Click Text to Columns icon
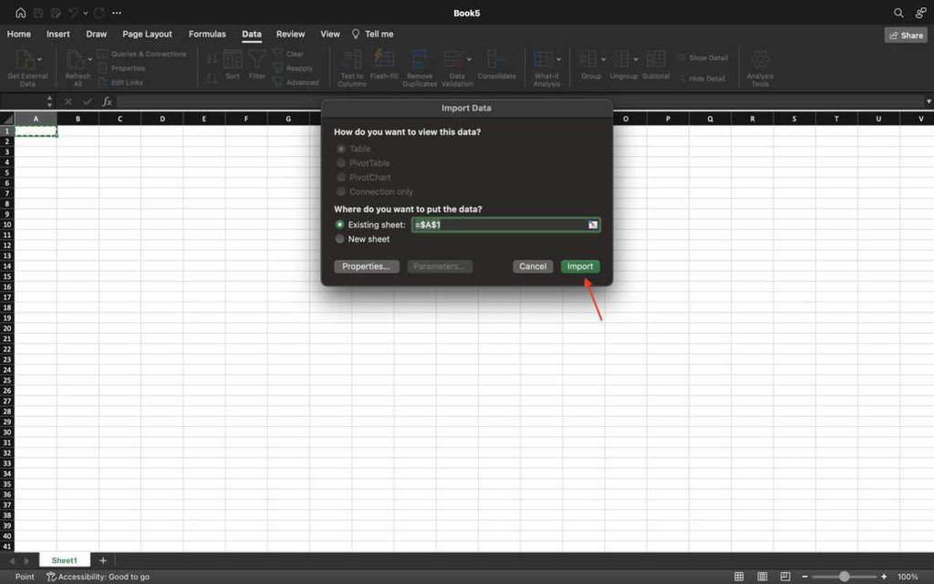The width and height of the screenshot is (934, 584). tap(352, 60)
